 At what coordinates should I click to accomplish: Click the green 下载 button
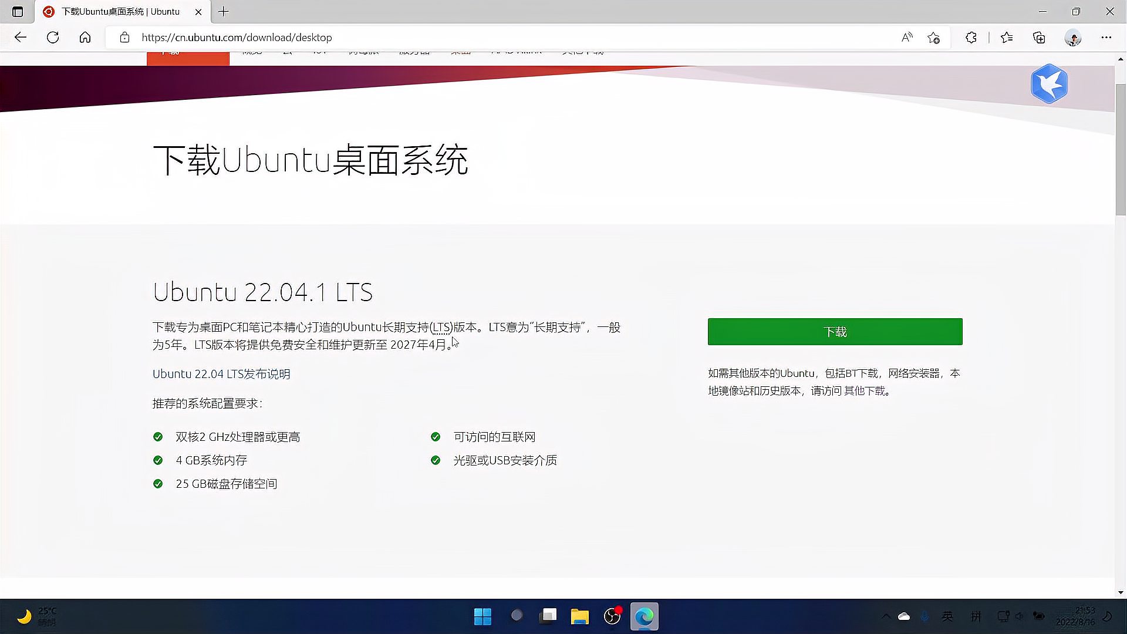(834, 331)
